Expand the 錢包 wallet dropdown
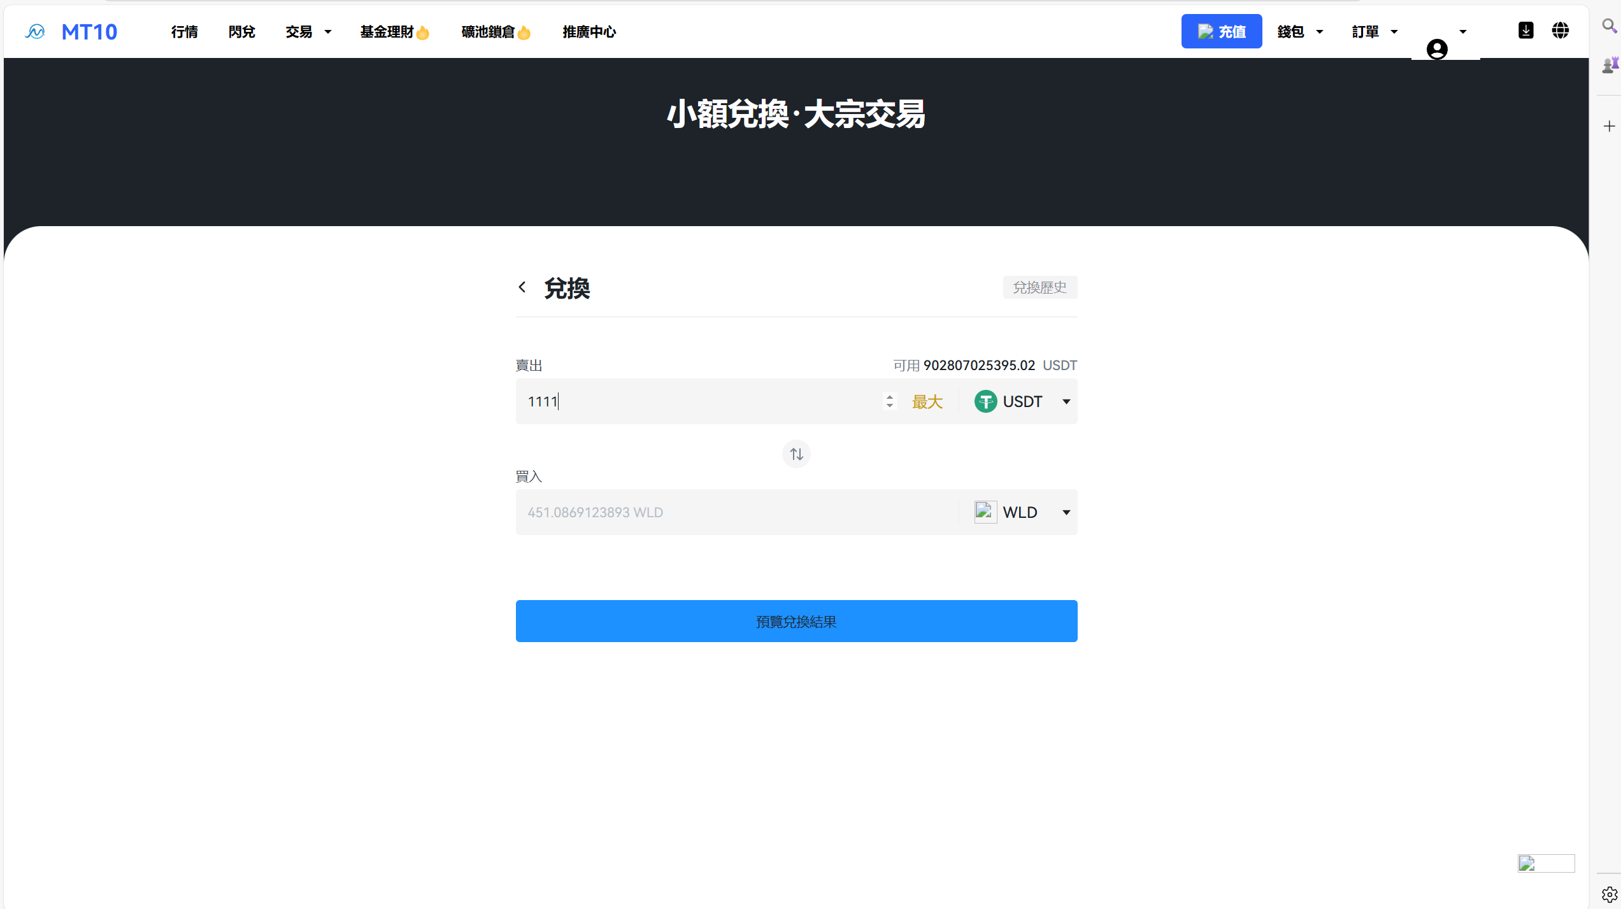 (1300, 31)
